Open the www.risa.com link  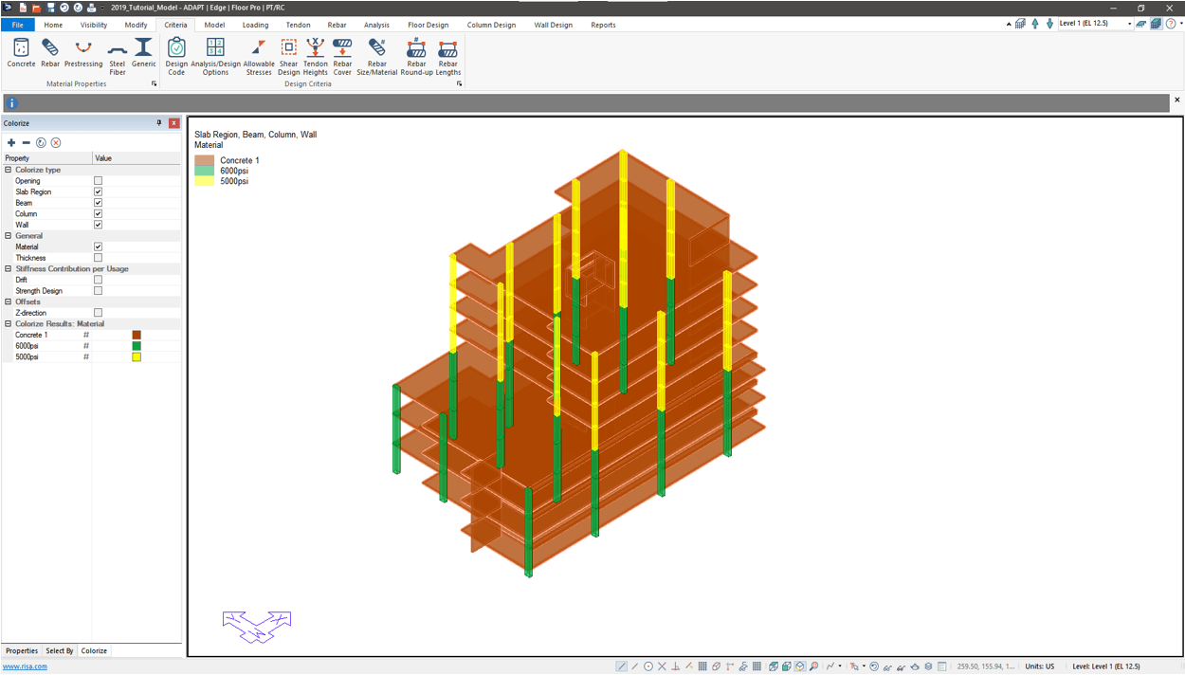coord(26,666)
